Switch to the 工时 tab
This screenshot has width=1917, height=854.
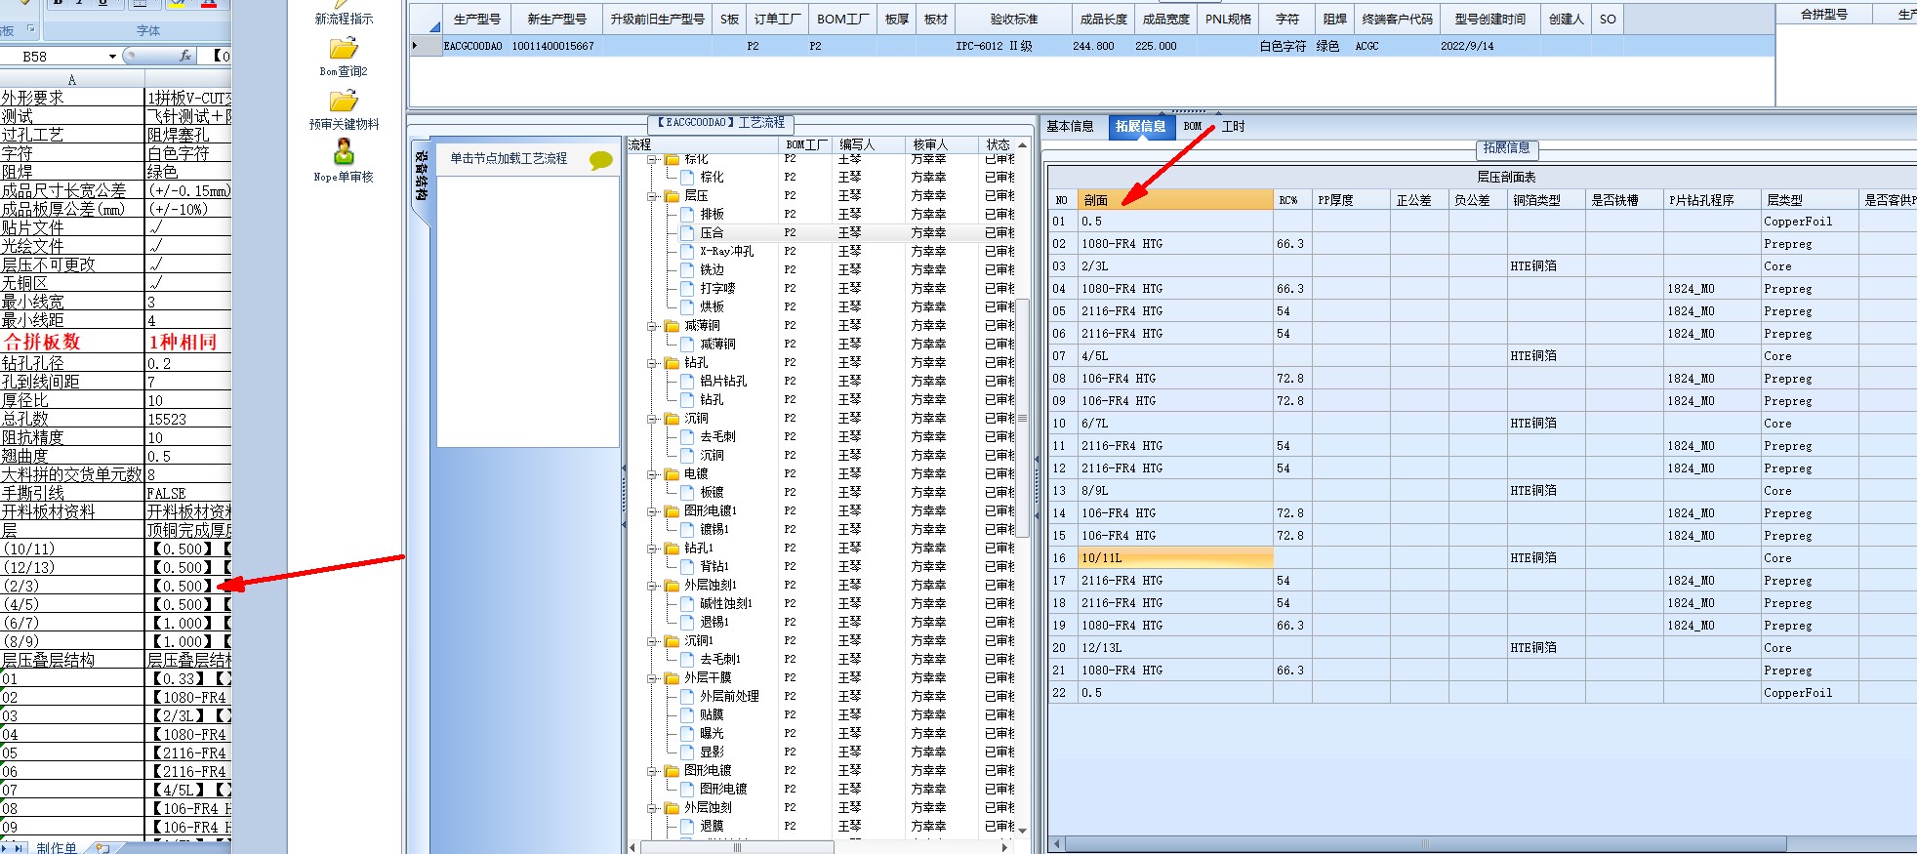pos(1233,126)
